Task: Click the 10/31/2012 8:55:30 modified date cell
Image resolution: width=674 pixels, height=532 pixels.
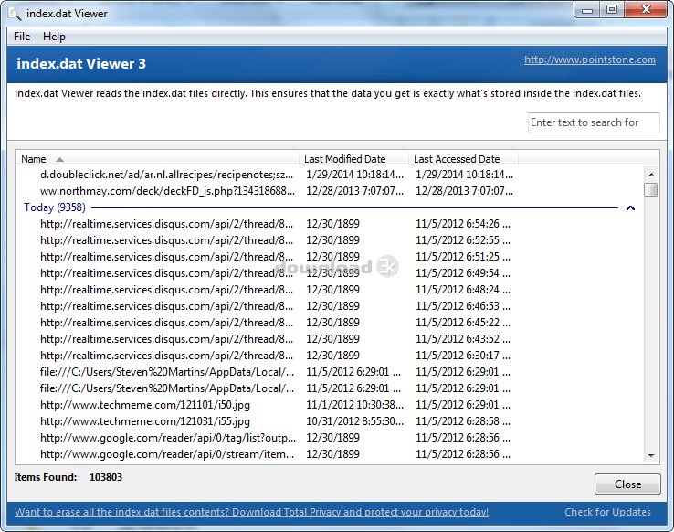Action: tap(354, 421)
